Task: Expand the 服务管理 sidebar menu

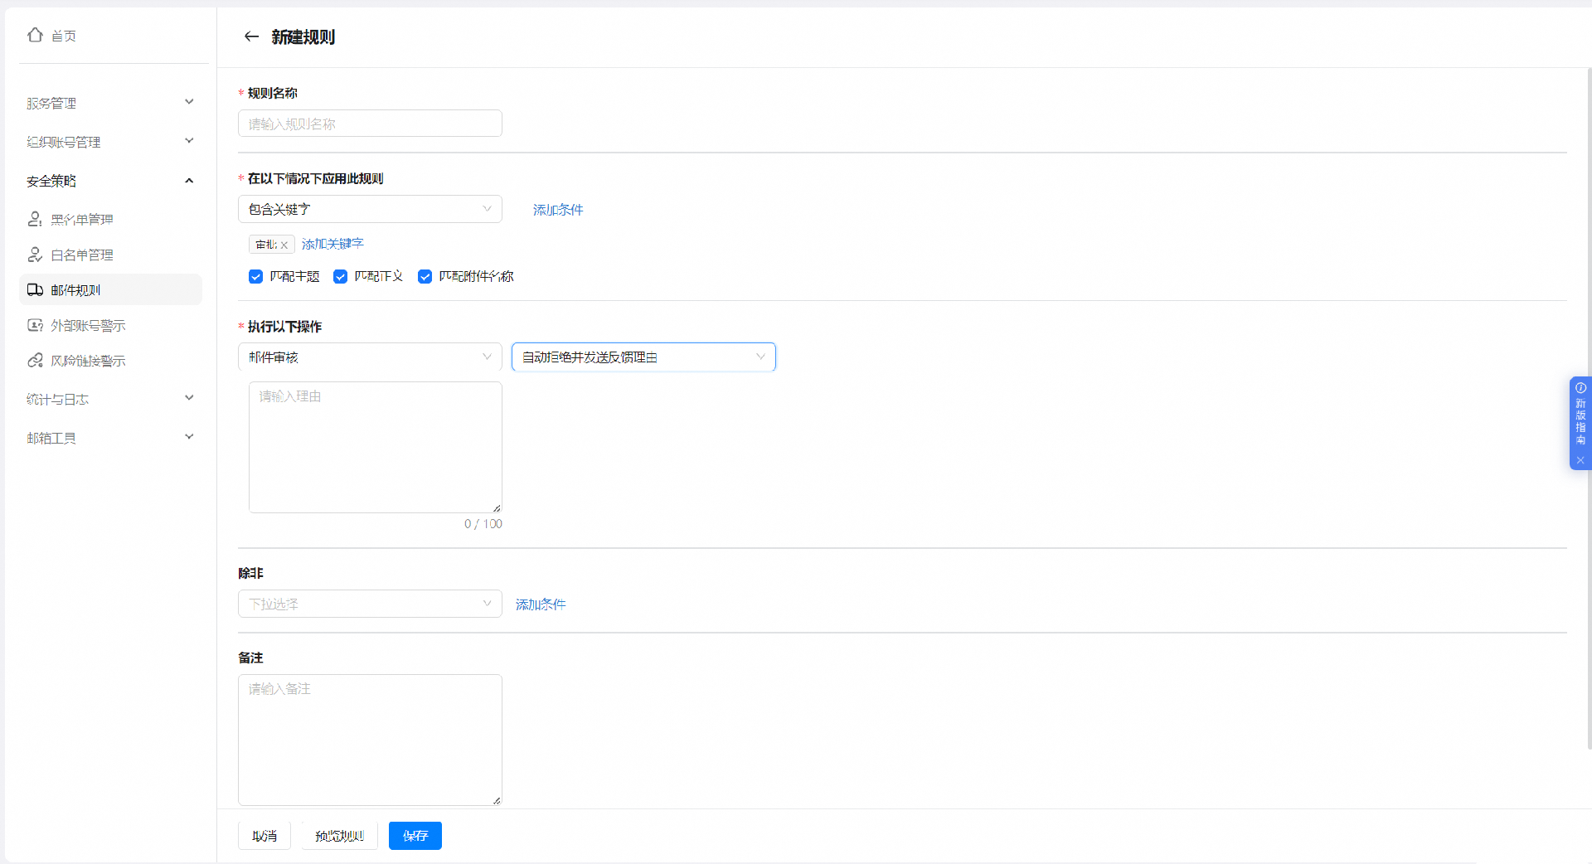Action: click(x=110, y=103)
